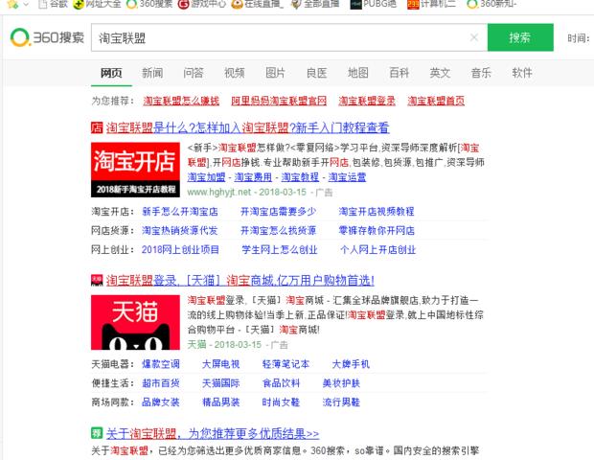Image resolution: width=594 pixels, height=460 pixels.
Task: Select the 网页 tab
Action: (x=111, y=73)
